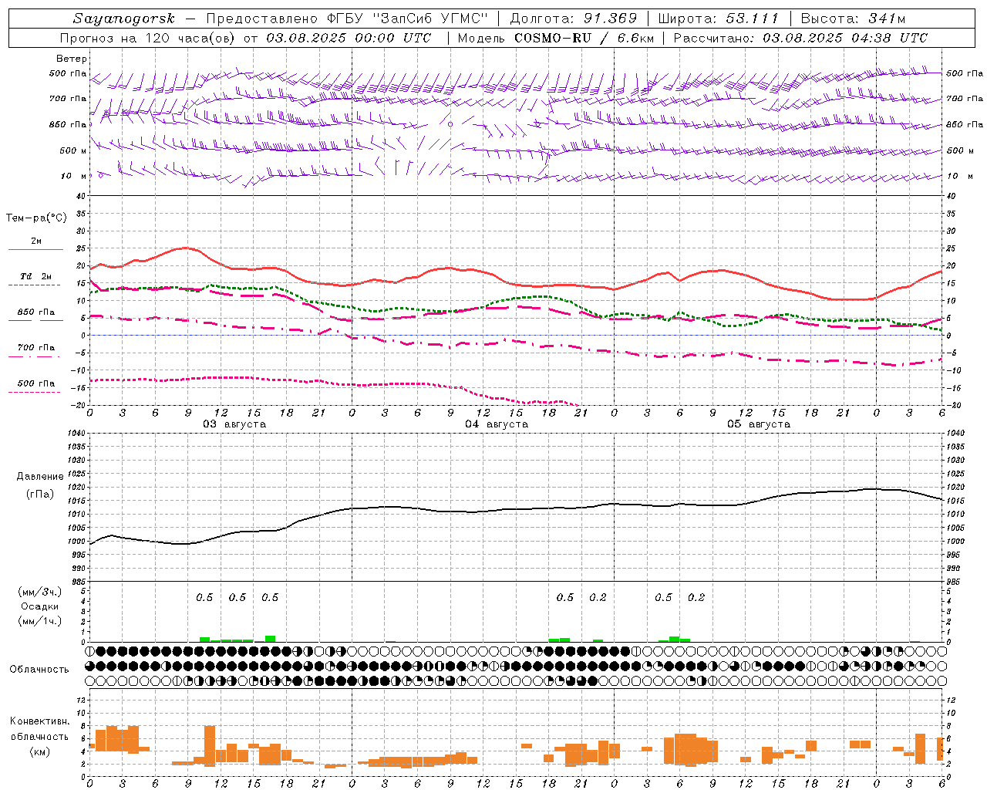Click '985' on the left pressure axis
The width and height of the screenshot is (987, 790).
click(x=77, y=582)
